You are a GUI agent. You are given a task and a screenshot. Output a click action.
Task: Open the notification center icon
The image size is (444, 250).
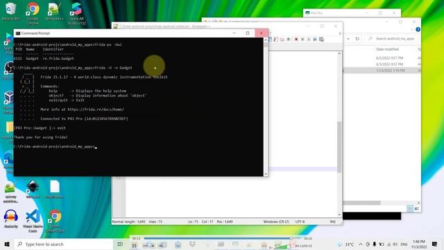[434, 244]
